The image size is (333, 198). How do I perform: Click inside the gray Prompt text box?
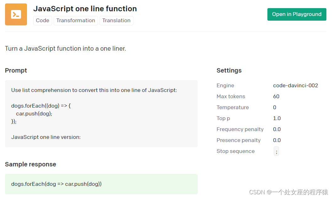(101, 114)
